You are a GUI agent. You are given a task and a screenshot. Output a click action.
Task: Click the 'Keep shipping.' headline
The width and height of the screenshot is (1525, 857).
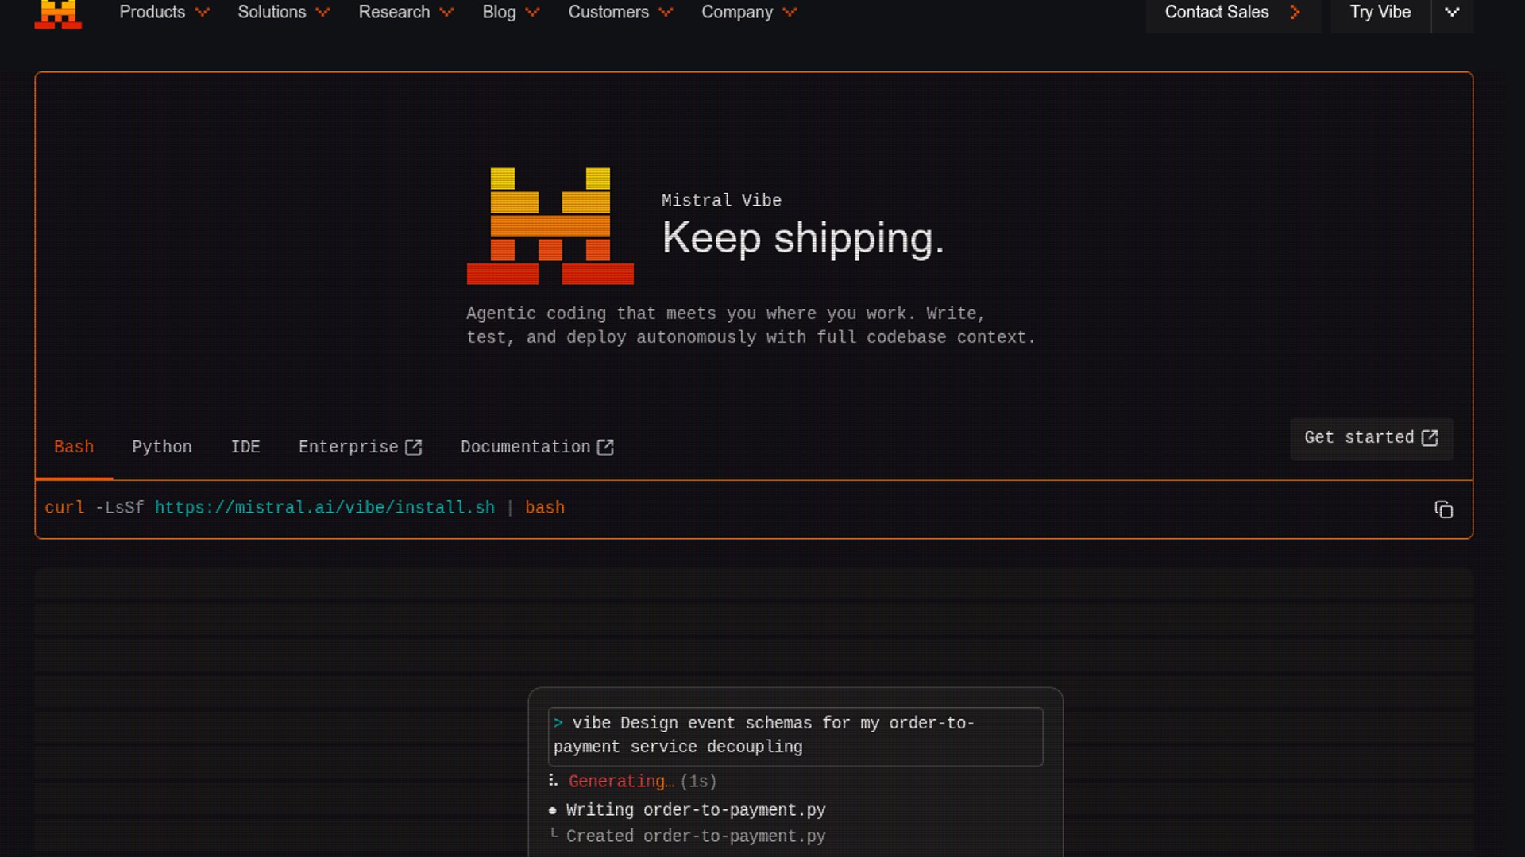[x=803, y=238]
